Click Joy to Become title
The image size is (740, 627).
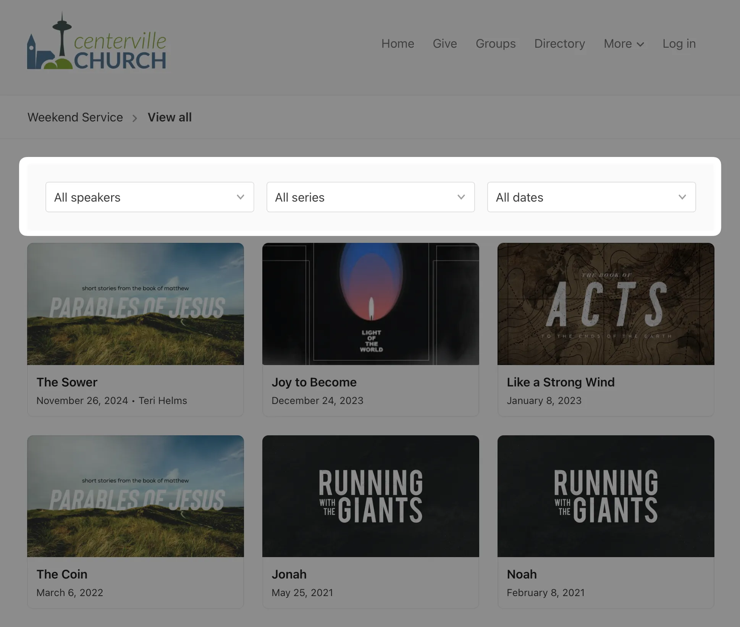tap(314, 382)
